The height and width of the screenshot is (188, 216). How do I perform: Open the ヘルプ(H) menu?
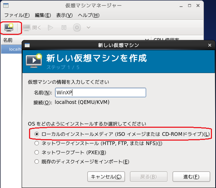pyautogui.click(x=89, y=15)
